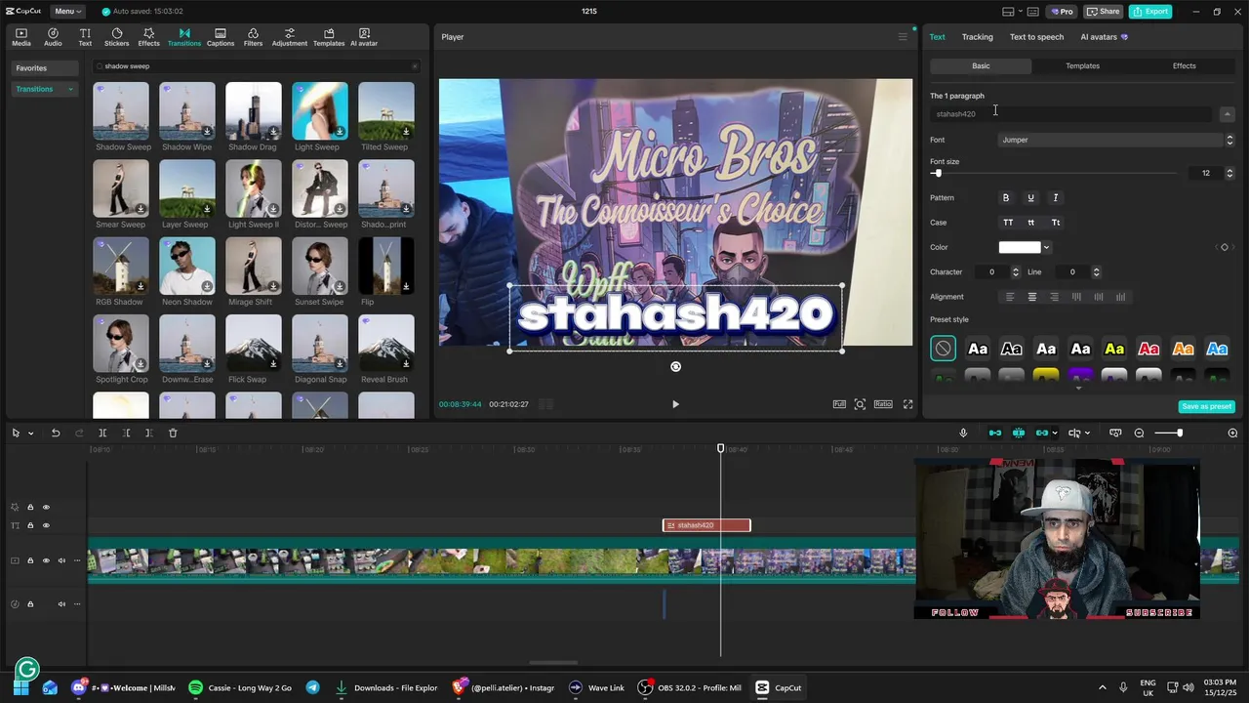Open player fullscreen view

(x=907, y=404)
